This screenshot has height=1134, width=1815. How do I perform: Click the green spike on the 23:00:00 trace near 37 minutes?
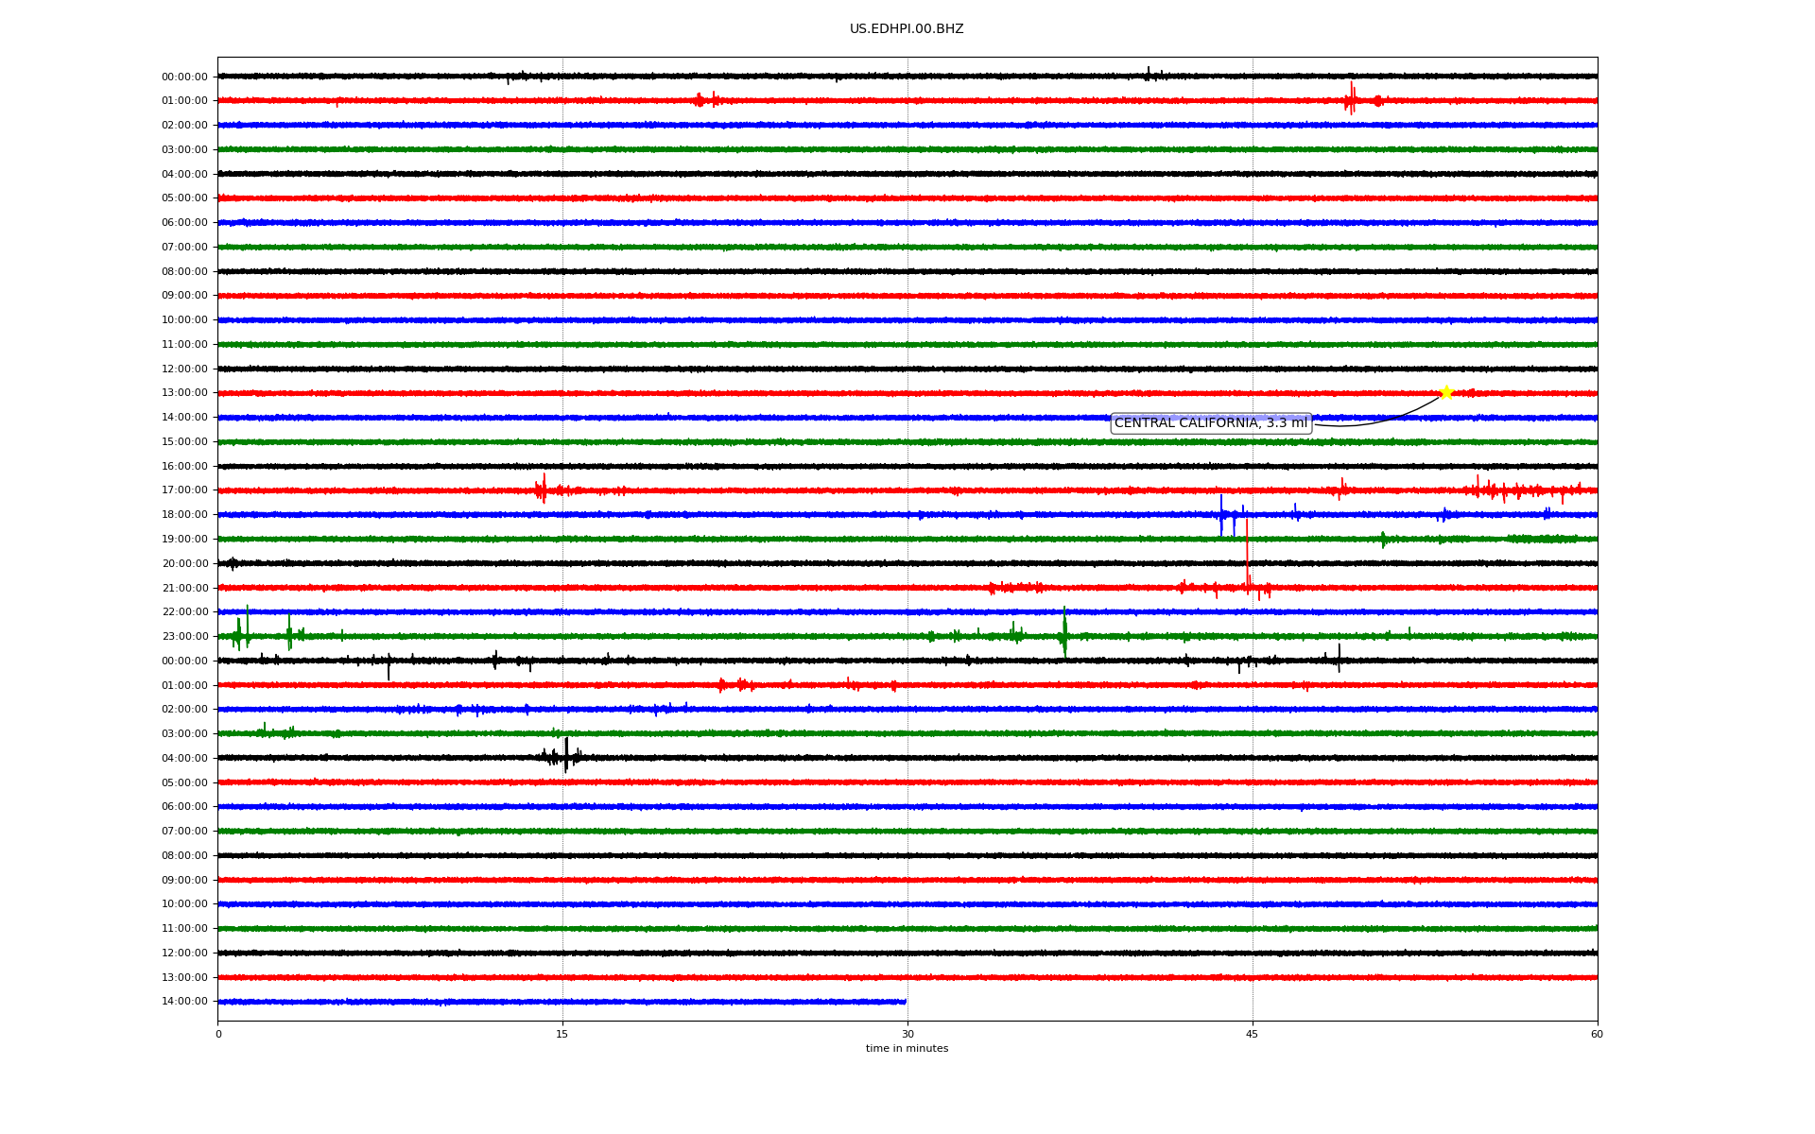tap(1064, 633)
